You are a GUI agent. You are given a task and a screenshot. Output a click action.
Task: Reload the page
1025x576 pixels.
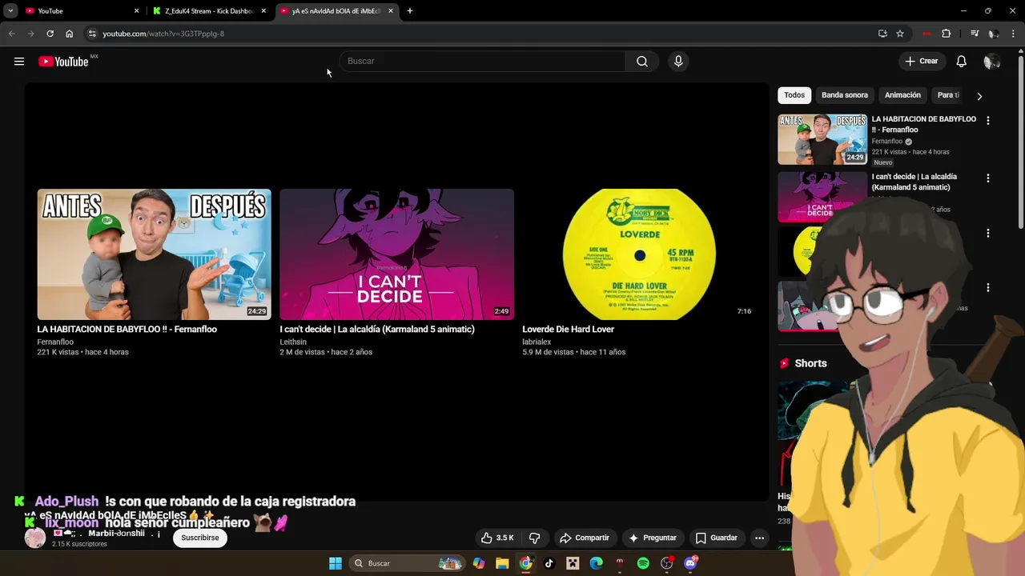coord(50,34)
